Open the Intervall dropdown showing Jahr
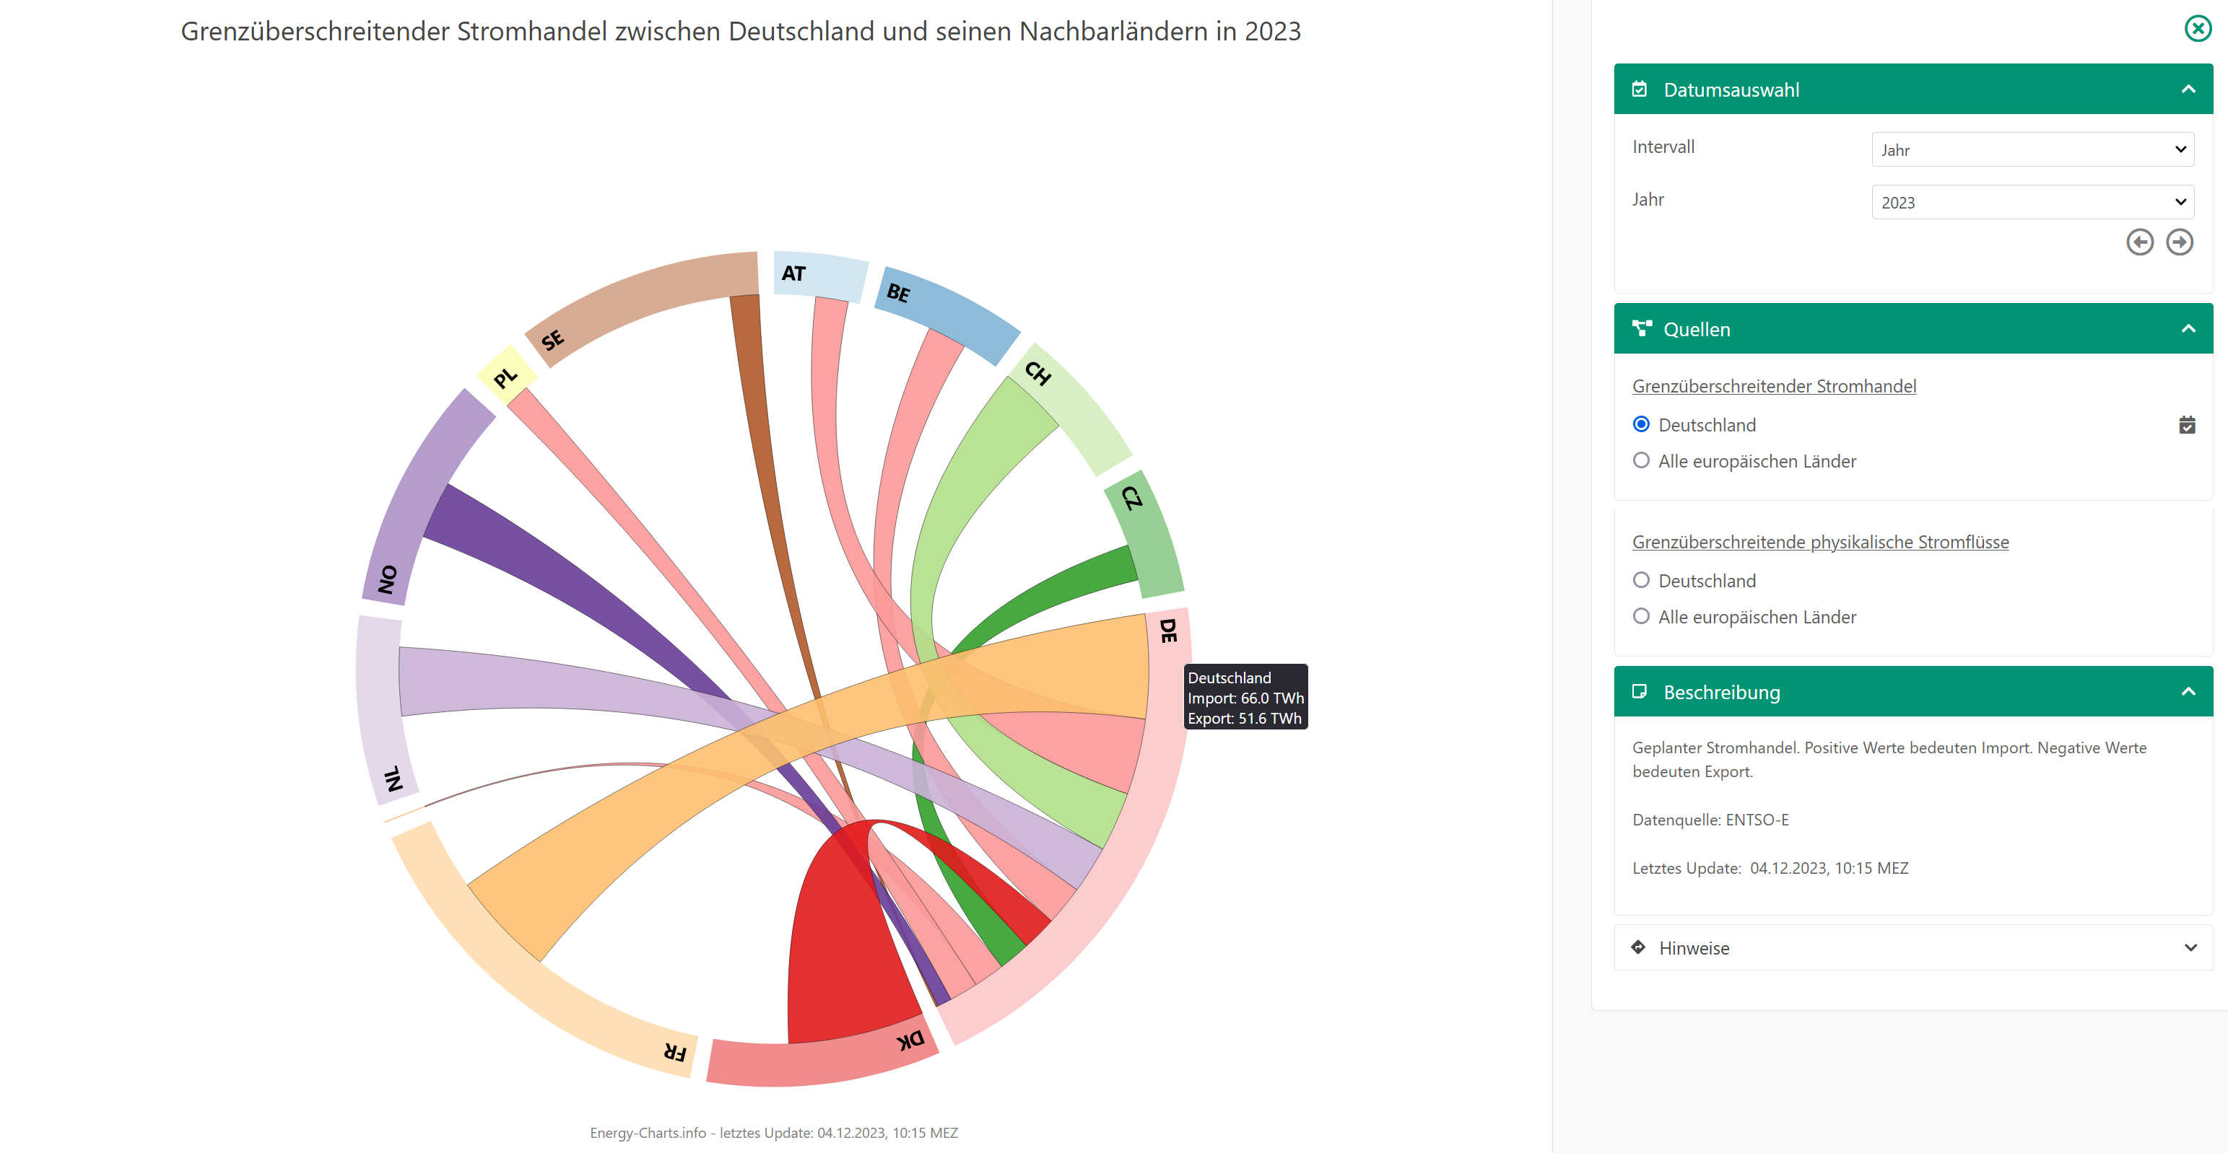Image resolution: width=2228 pixels, height=1153 pixels. point(2032,149)
